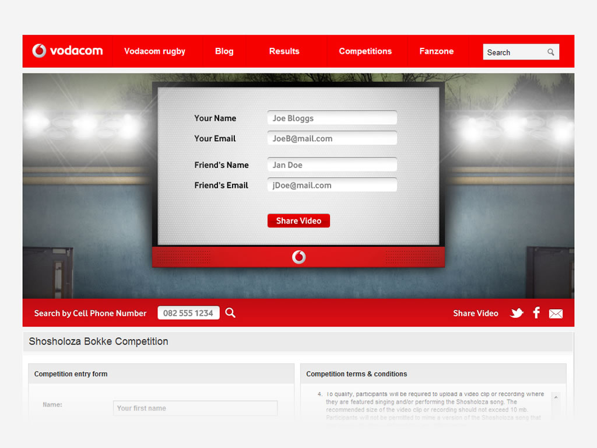
Task: Click the Your Name field
Action: (332, 118)
